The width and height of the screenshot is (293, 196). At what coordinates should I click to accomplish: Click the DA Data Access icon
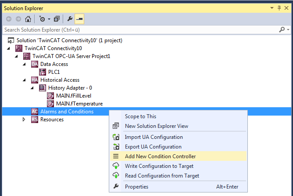pyautogui.click(x=35, y=64)
